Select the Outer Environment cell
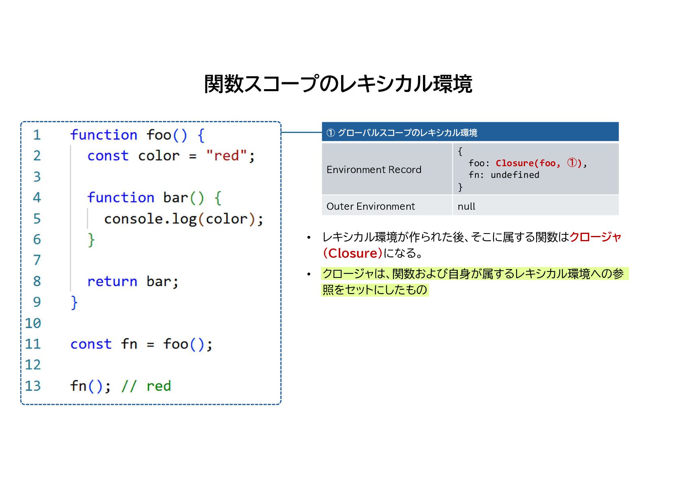679x480 pixels. [x=387, y=206]
